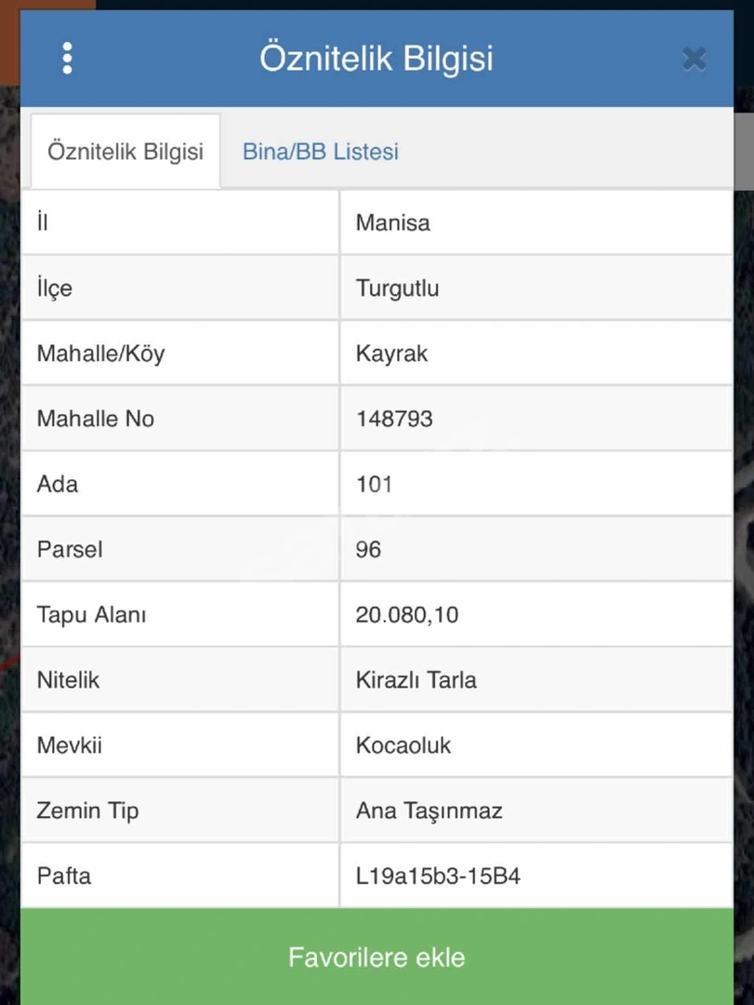Click the Kirazlı Tarla nitelik value

[416, 680]
